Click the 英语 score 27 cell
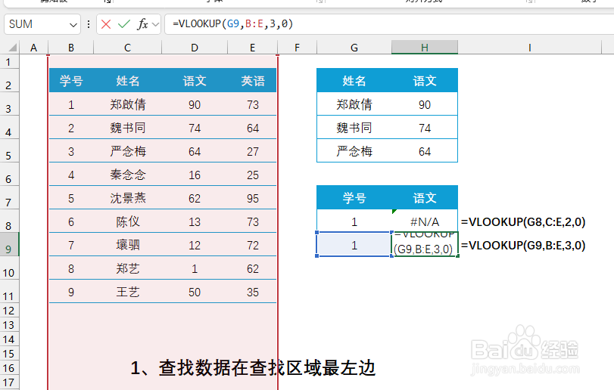The height and width of the screenshot is (390, 614). point(253,151)
